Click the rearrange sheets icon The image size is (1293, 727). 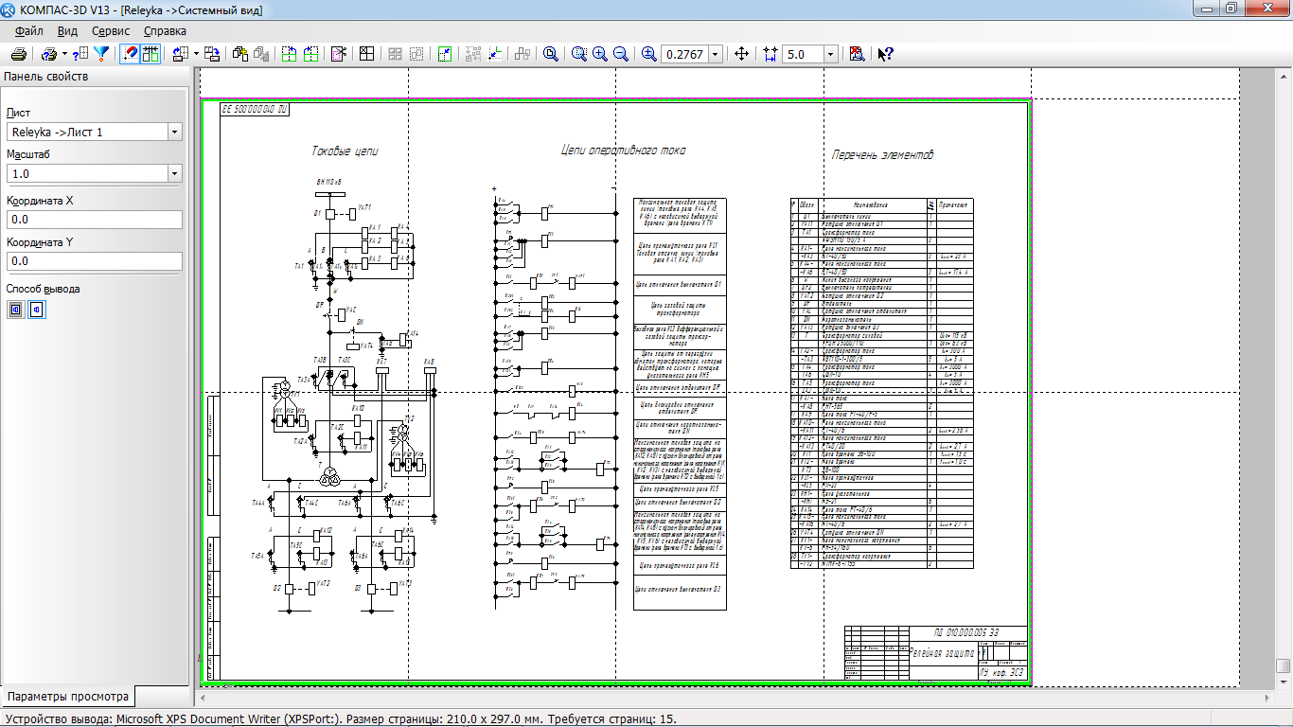click(212, 54)
